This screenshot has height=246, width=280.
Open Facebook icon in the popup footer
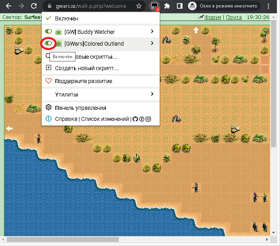tap(142, 119)
